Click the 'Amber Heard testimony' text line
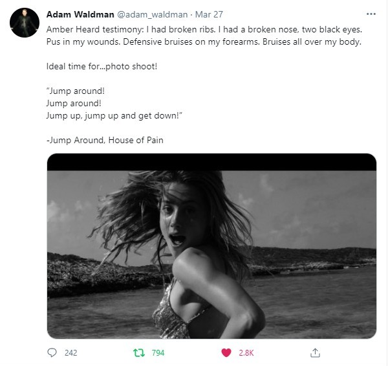This screenshot has height=366, width=388. (204, 30)
